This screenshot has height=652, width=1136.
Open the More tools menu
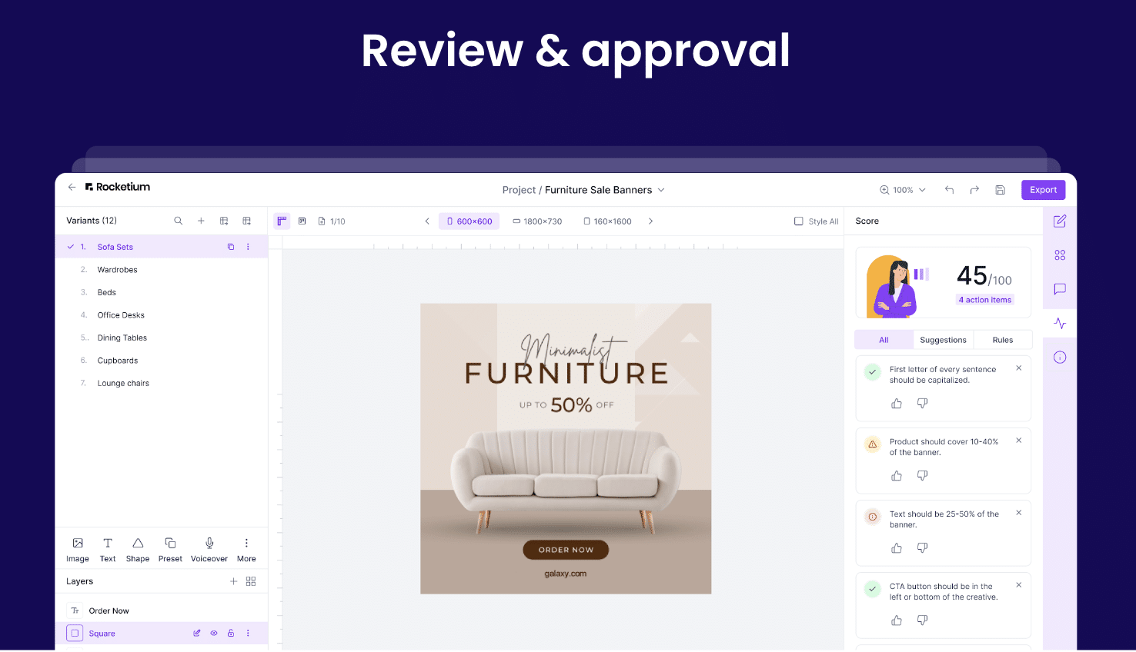(246, 550)
